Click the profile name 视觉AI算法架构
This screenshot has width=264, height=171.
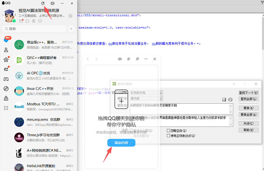click(39, 11)
